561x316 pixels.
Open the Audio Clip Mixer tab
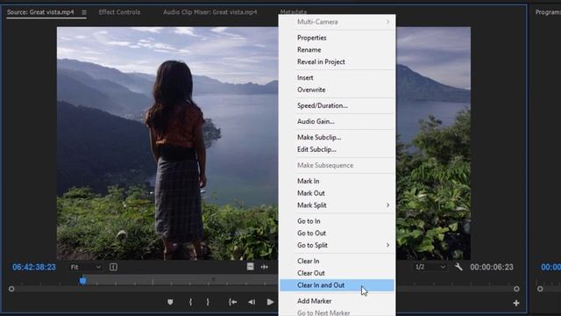coord(210,12)
